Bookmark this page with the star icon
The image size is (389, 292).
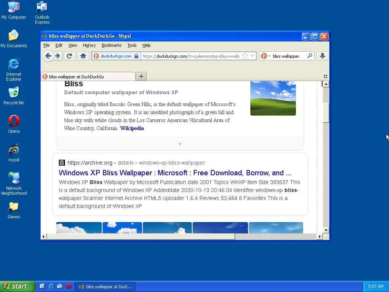(245, 56)
